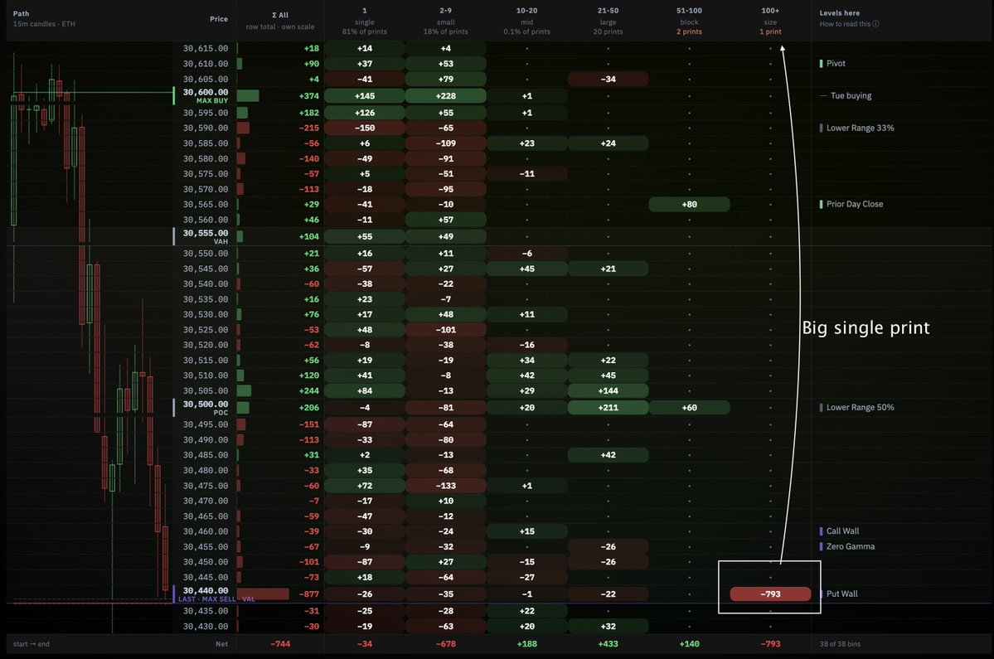Click the Path 15m candles heading

44,18
